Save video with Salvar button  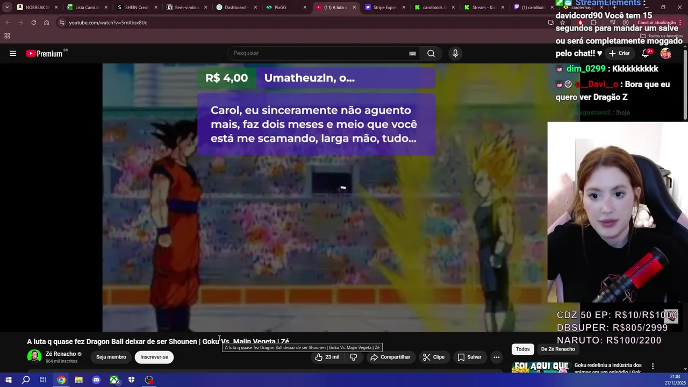[x=469, y=357]
